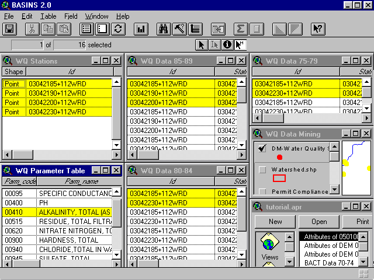Click the 00400 PH parameter row
Image resolution: width=374 pixels, height=280 pixels.
(57, 203)
